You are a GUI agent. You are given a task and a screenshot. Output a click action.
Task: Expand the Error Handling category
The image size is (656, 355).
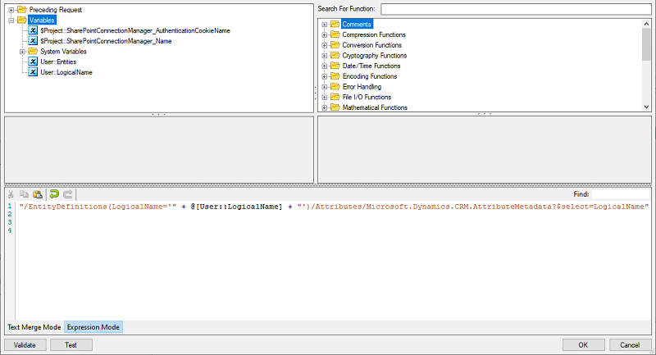324,87
